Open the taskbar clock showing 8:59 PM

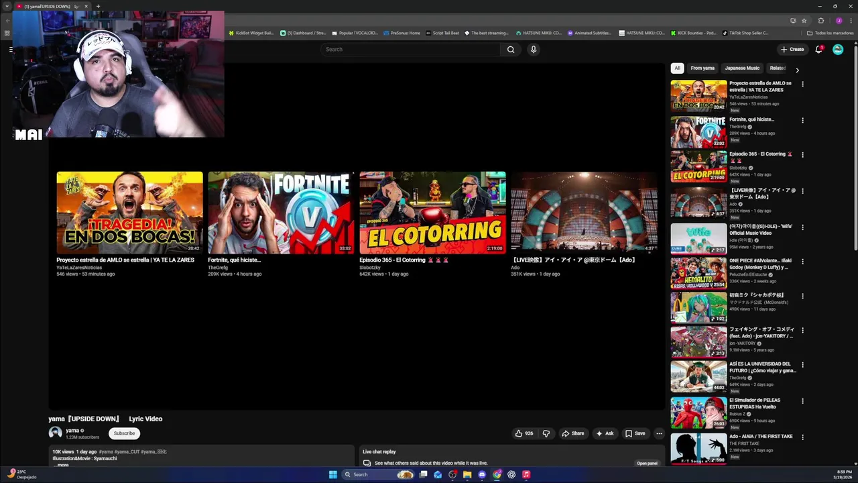pos(842,474)
